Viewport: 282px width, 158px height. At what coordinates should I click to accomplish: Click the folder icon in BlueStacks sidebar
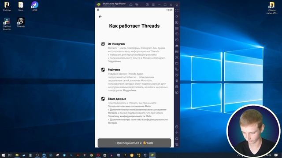point(177,63)
